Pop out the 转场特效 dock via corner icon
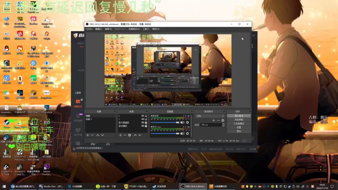This screenshot has height=190, width=338. 224,111
